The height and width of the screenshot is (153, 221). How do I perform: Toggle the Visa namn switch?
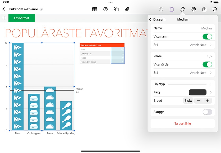pyautogui.click(x=207, y=37)
